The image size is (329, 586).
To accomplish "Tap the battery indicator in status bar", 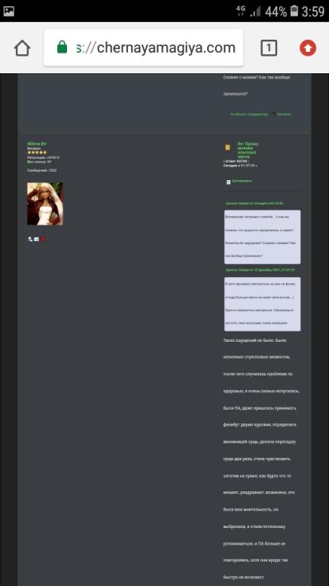I will (295, 11).
